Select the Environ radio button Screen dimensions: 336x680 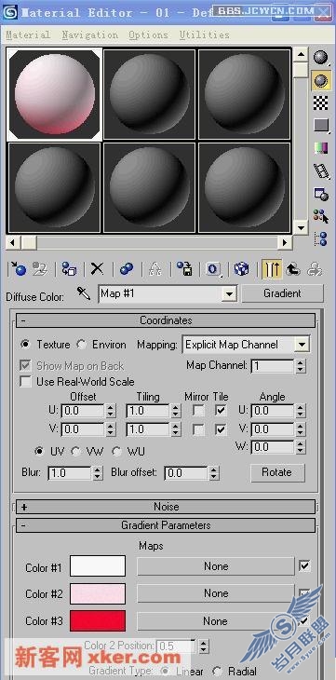81,345
